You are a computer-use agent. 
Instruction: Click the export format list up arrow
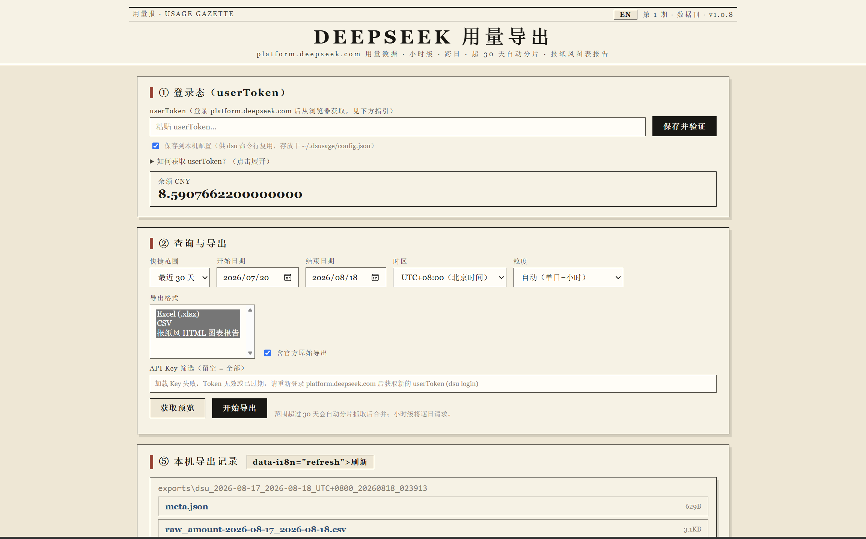[x=250, y=310]
